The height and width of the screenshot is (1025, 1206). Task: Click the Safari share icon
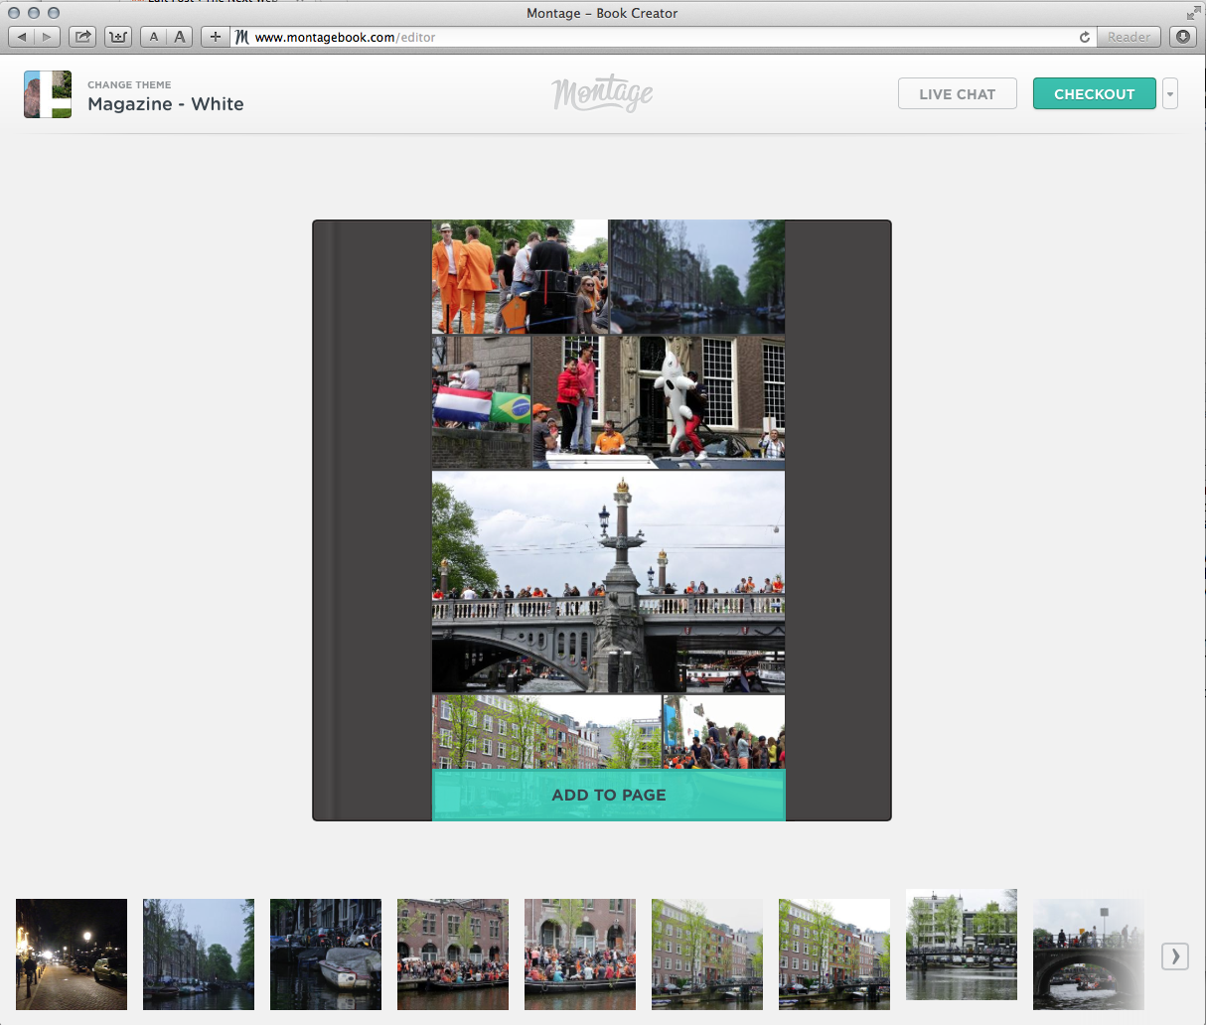[82, 36]
